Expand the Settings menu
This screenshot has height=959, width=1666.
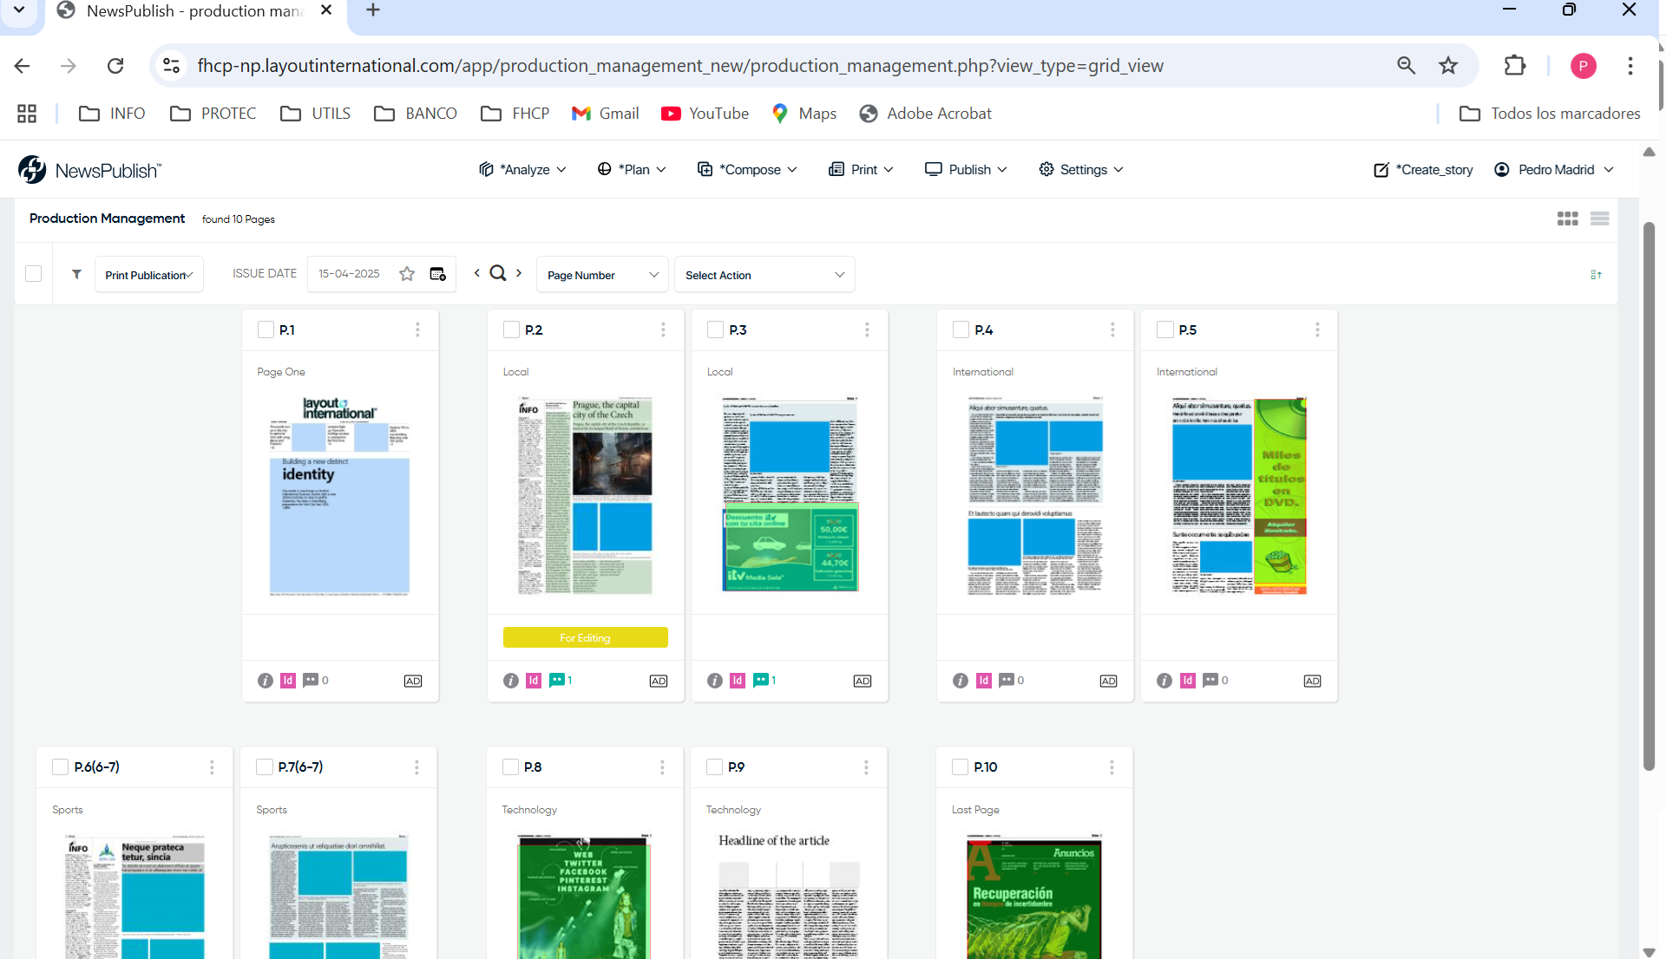pyautogui.click(x=1081, y=170)
